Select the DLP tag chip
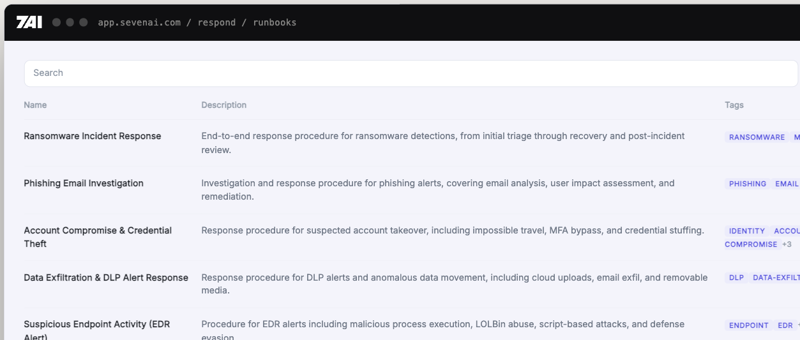Screen dimensions: 800x340 click(736, 277)
